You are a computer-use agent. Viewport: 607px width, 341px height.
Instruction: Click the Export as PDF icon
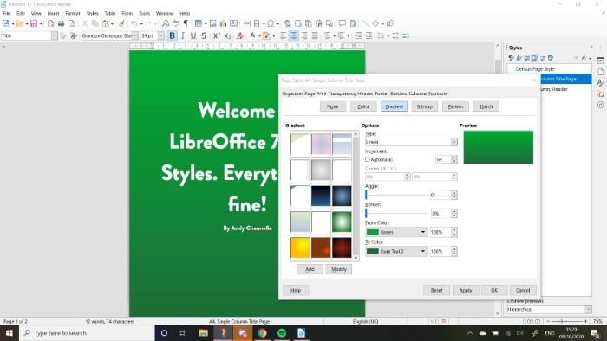50,23
